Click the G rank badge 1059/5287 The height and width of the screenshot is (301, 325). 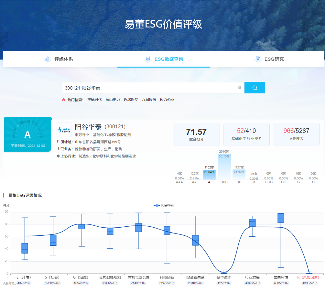click(x=81, y=283)
